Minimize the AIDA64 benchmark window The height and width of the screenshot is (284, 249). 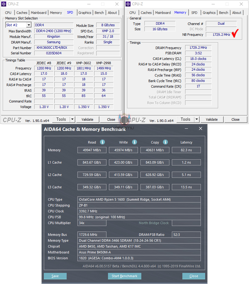[x=186, y=129]
